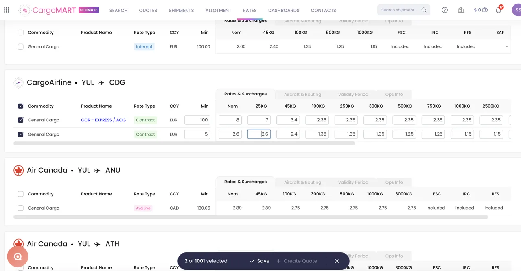The height and width of the screenshot is (271, 521).
Task: Select CargoAirline Rates & Surcharges tab
Action: [245, 94]
